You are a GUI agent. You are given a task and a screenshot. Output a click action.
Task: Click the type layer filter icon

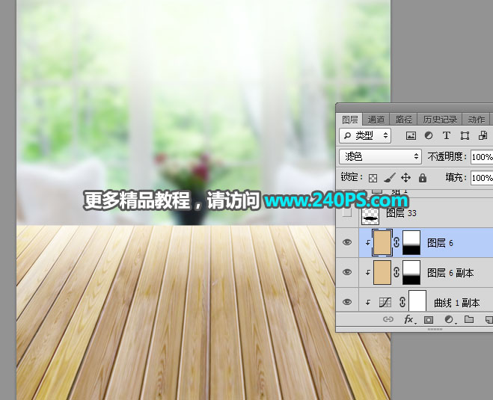(x=447, y=136)
